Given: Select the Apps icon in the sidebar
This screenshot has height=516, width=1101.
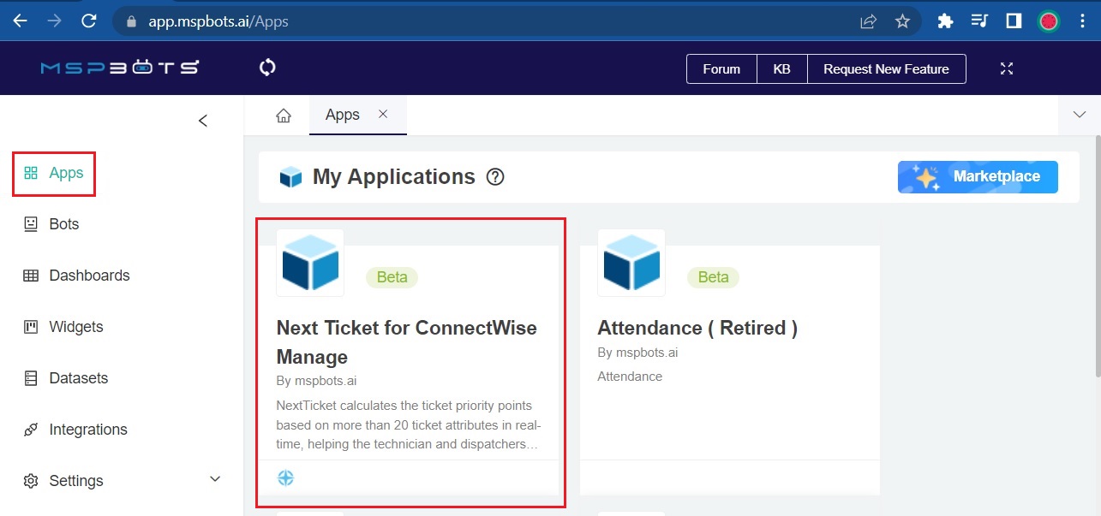Looking at the screenshot, I should 33,172.
